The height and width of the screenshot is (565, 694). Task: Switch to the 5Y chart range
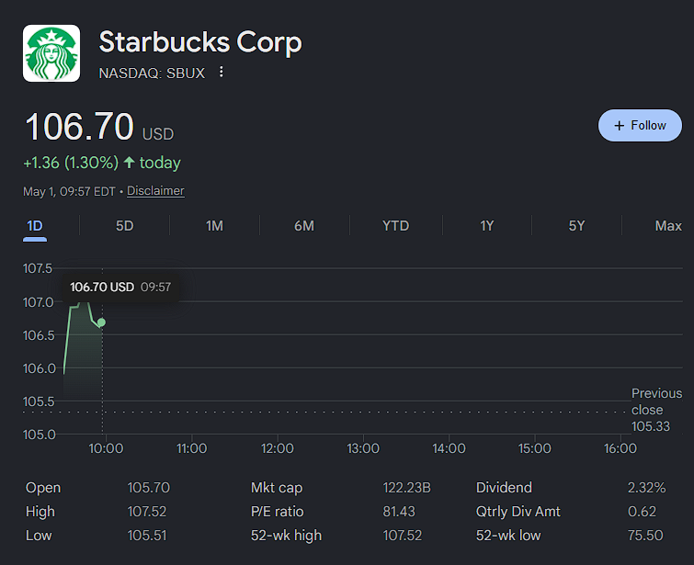click(576, 226)
